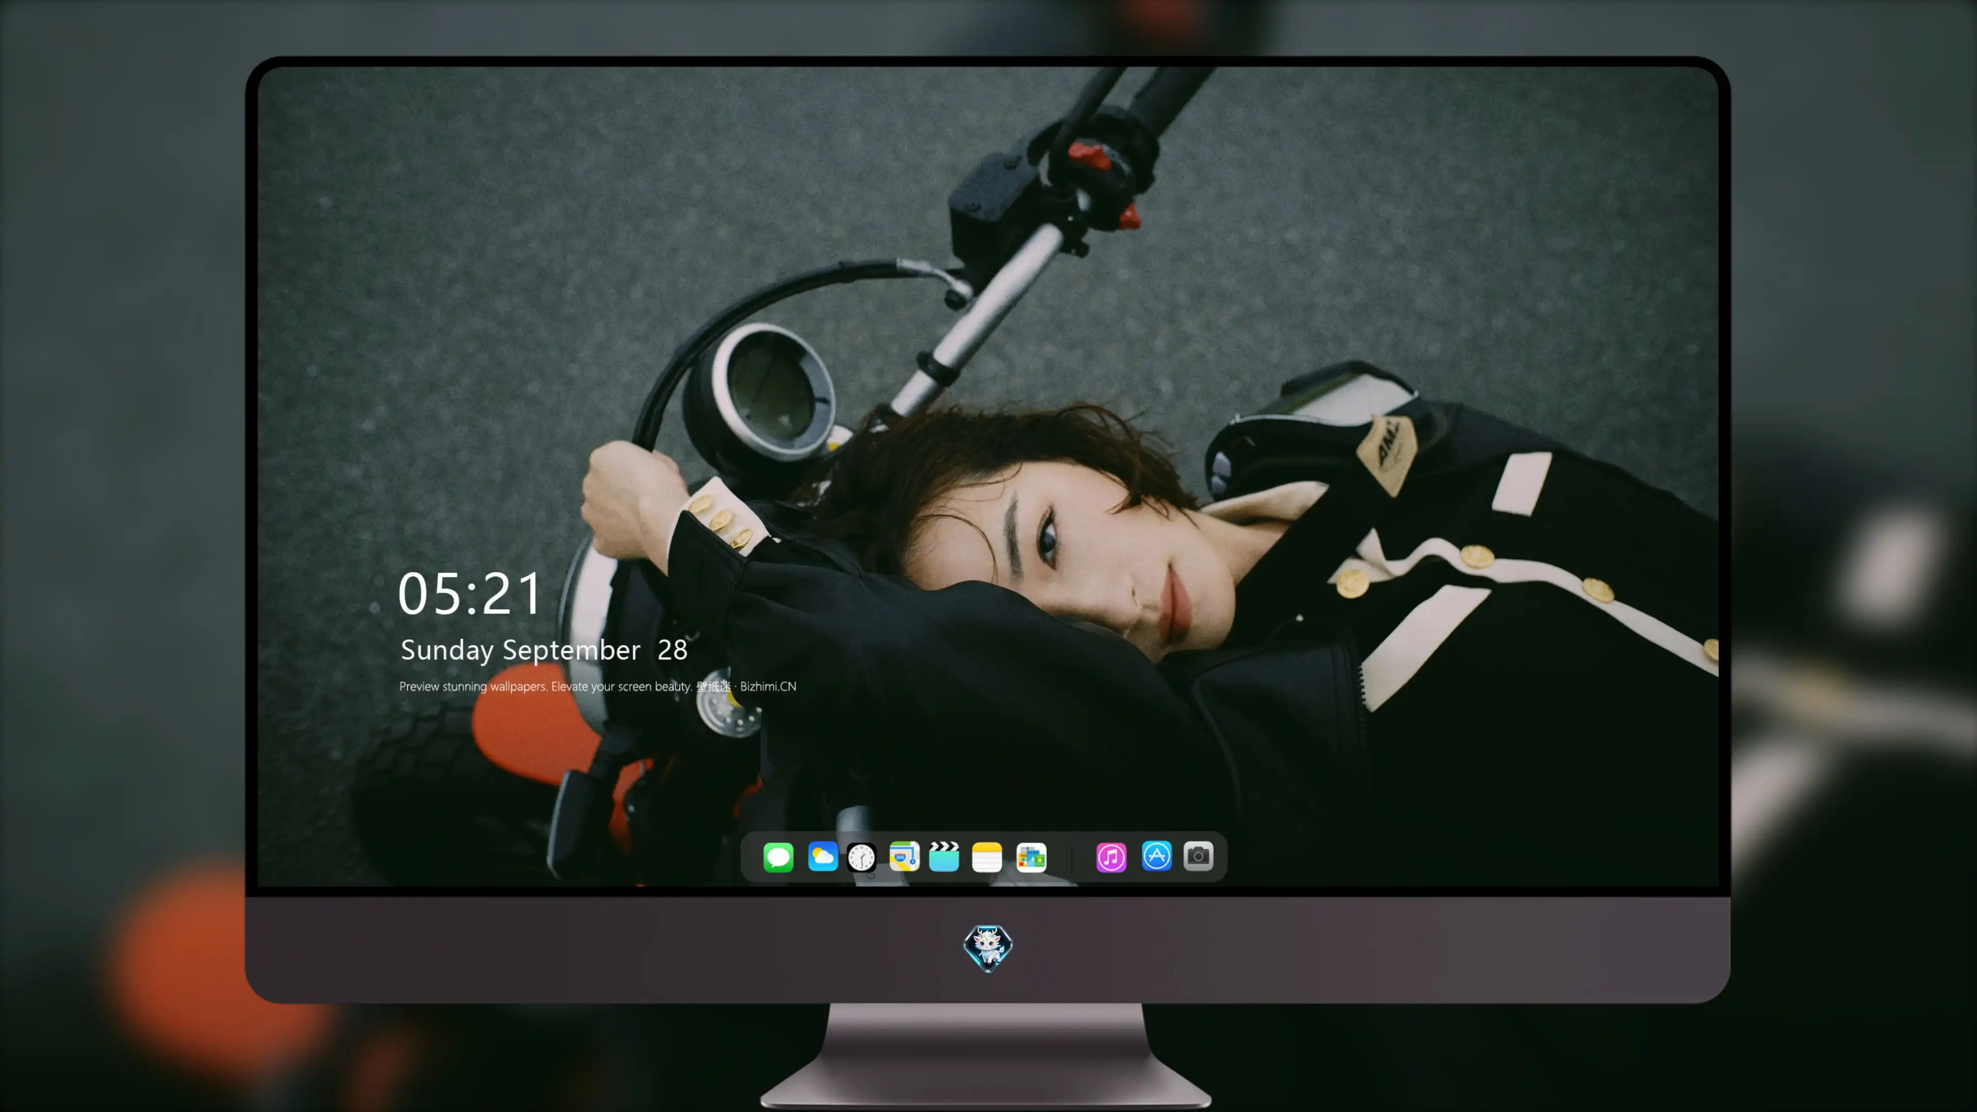Launch the iTunes music app in dock

[1112, 857]
